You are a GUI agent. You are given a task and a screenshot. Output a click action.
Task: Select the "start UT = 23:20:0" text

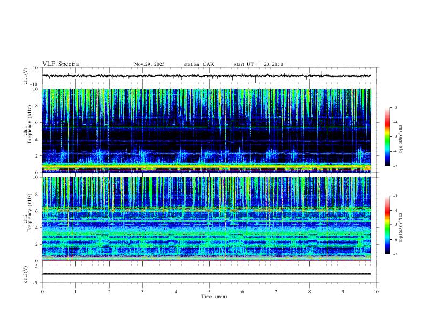259,64
